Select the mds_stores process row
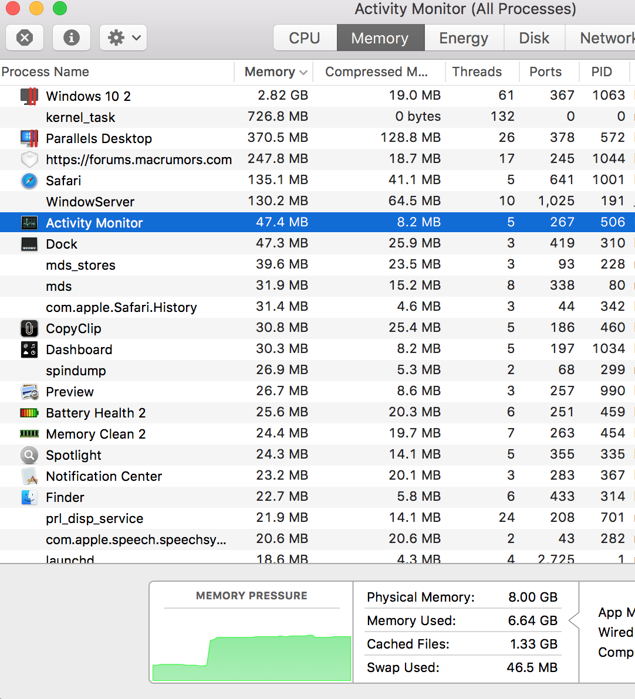 [317, 265]
